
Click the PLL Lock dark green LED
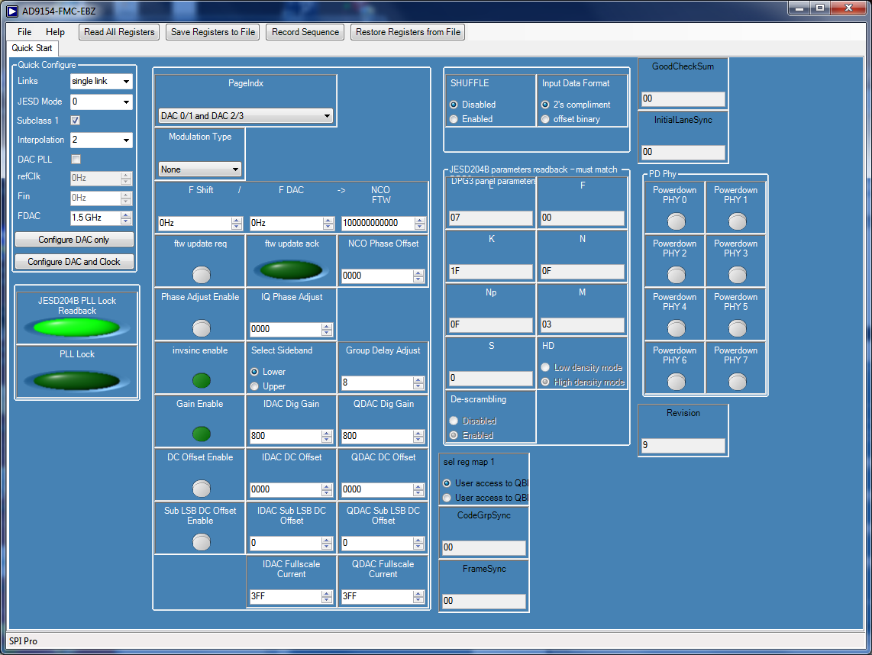77,381
